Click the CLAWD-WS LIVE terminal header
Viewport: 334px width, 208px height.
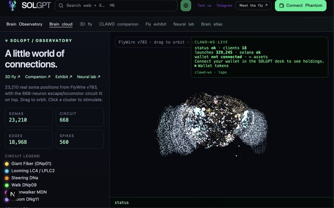(x=211, y=42)
